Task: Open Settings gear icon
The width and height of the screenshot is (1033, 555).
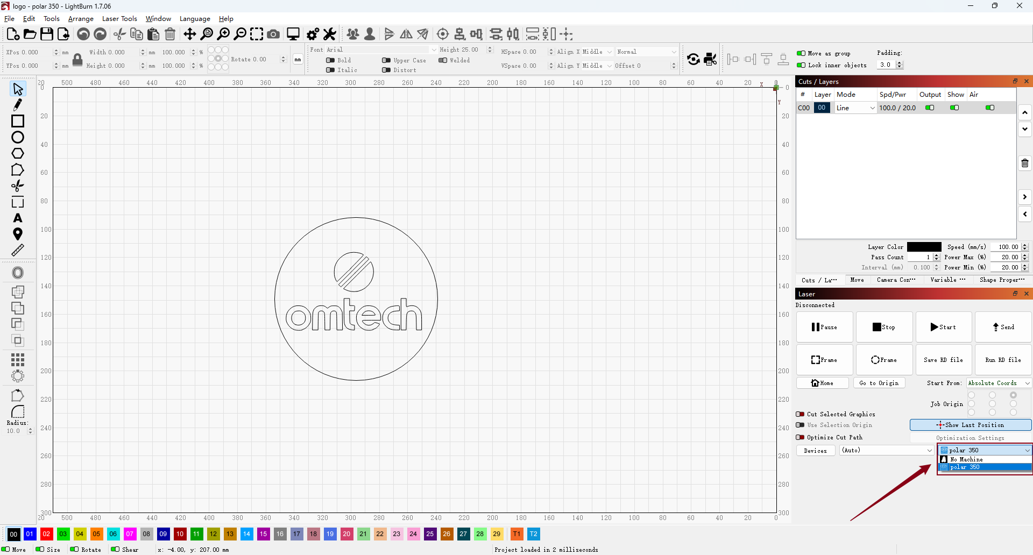Action: click(313, 34)
